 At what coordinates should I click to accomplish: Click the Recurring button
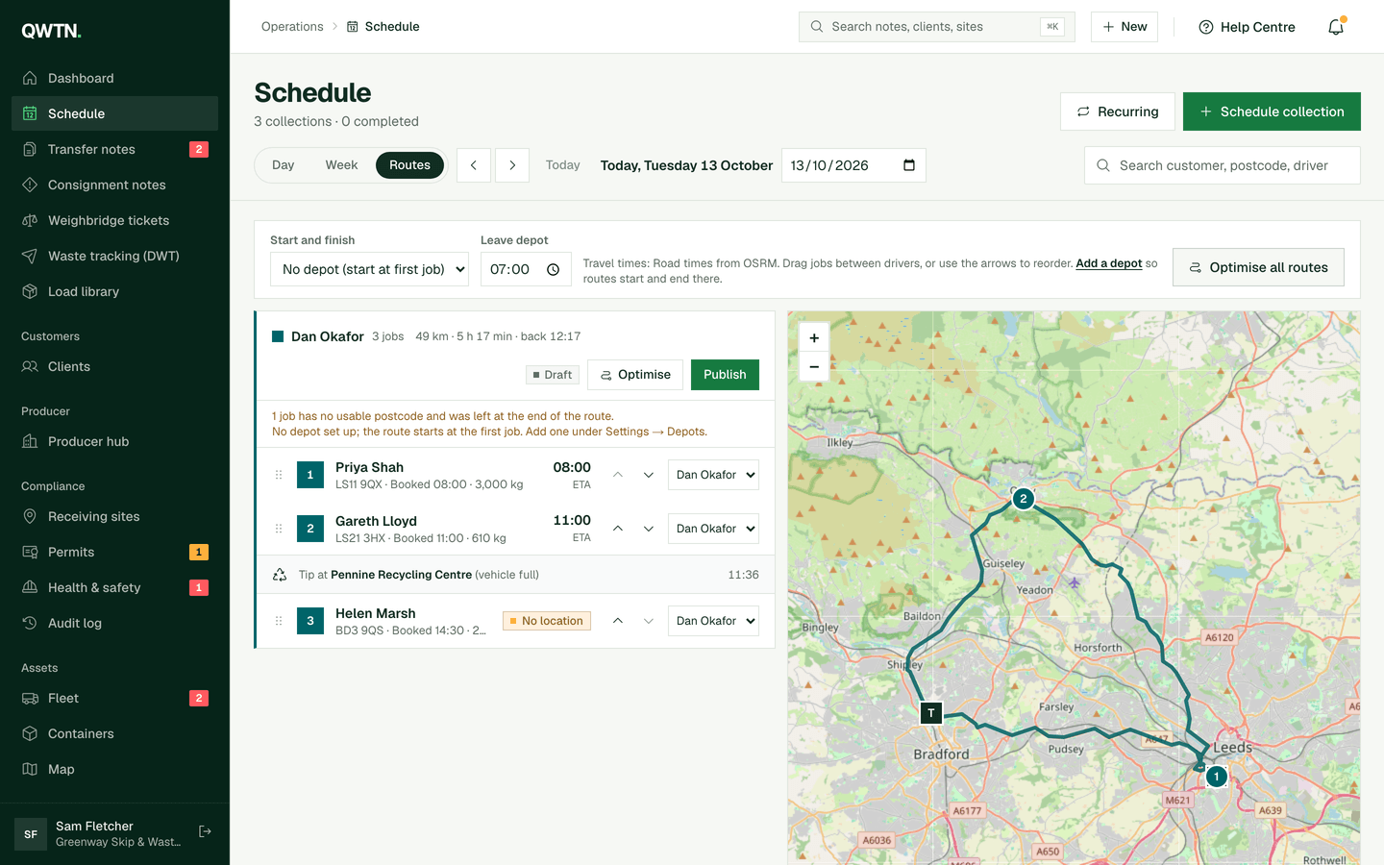1117,111
